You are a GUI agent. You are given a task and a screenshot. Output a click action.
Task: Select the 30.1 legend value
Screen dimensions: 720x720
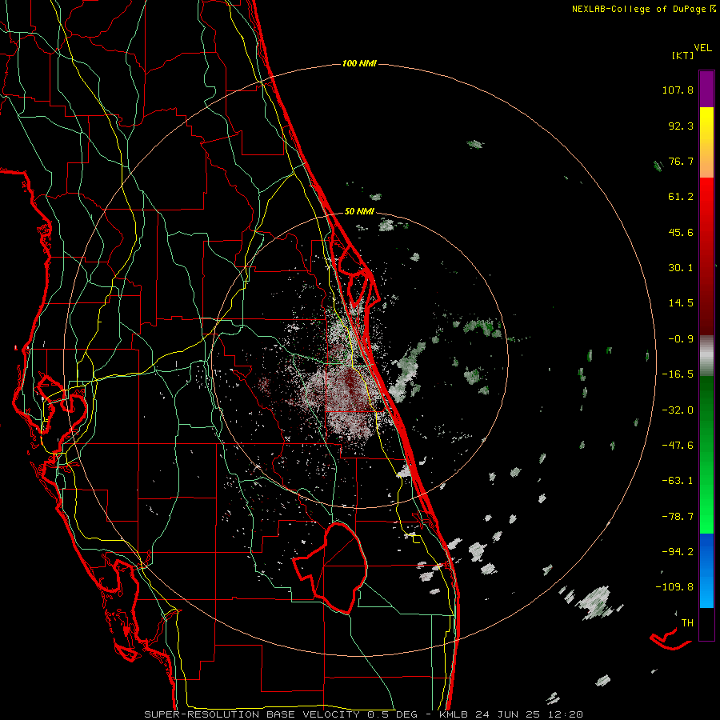click(x=681, y=268)
